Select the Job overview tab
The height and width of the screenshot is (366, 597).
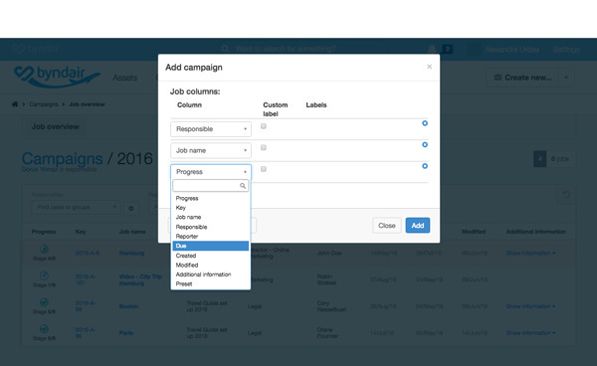55,126
